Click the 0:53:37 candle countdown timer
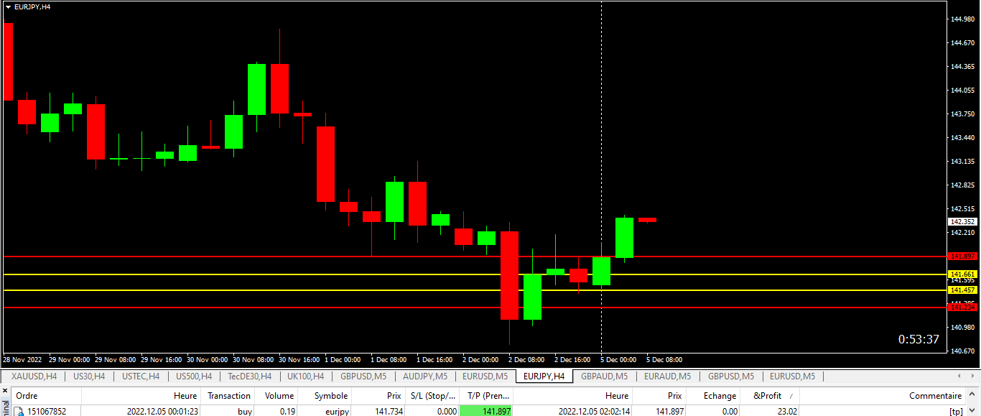The image size is (981, 416). 919,339
